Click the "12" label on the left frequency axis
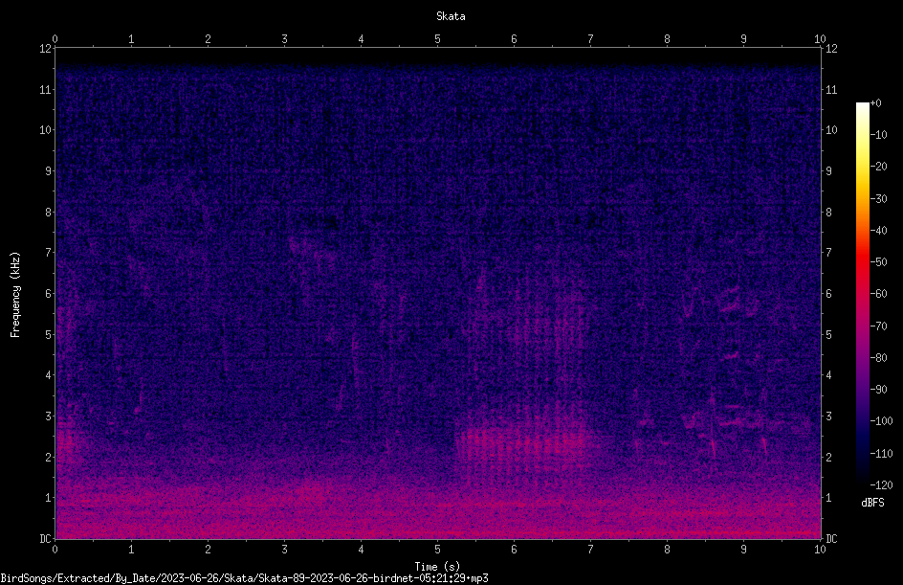The image size is (903, 585). click(45, 49)
